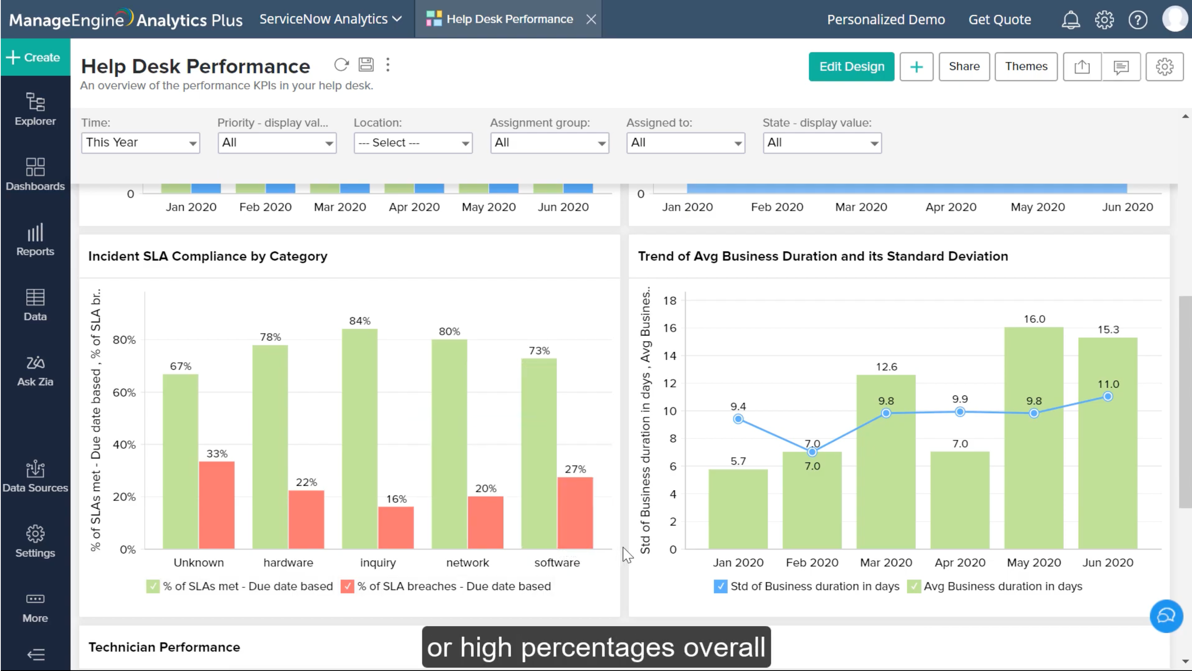The height and width of the screenshot is (671, 1192).
Task: Click the Edit Design button
Action: click(851, 67)
